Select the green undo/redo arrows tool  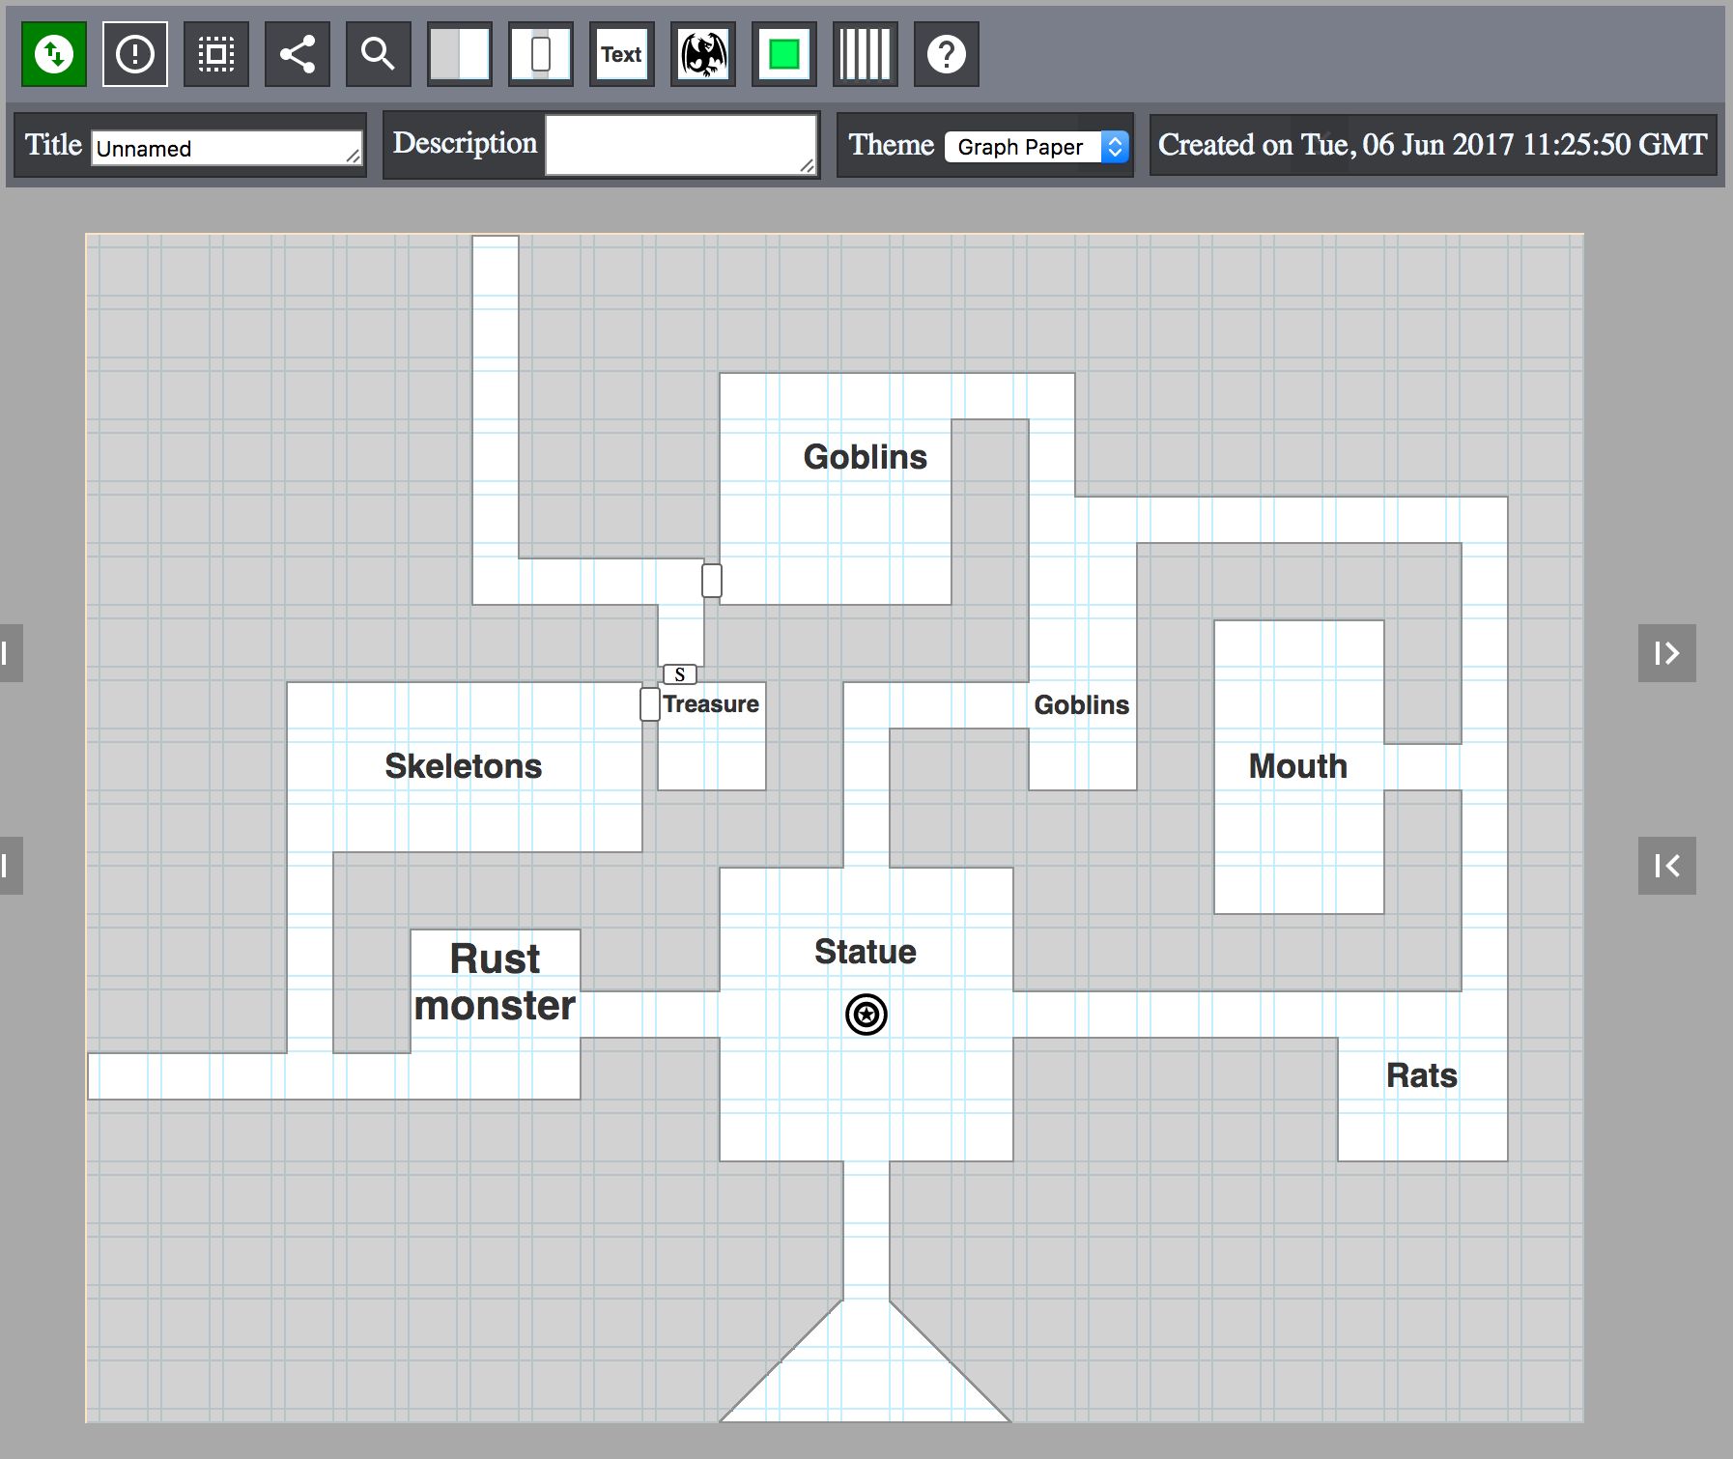pyautogui.click(x=54, y=54)
